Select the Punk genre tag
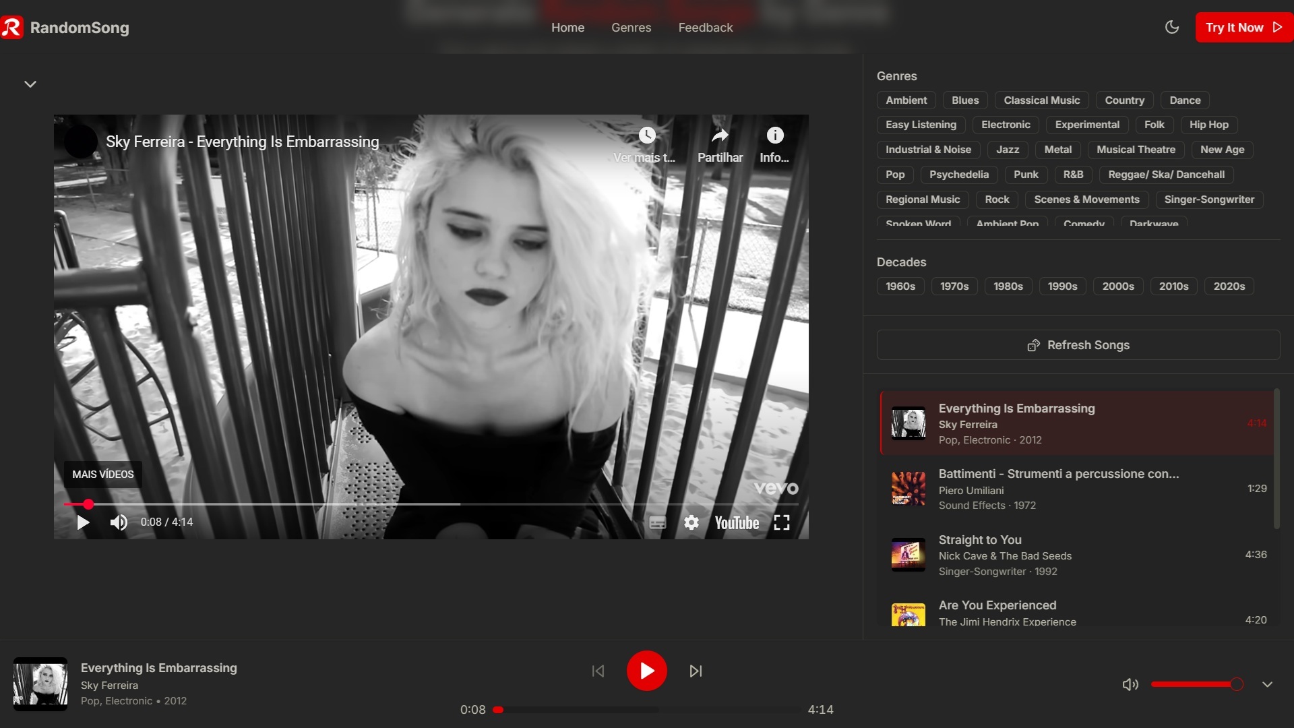This screenshot has width=1294, height=728. click(1026, 175)
